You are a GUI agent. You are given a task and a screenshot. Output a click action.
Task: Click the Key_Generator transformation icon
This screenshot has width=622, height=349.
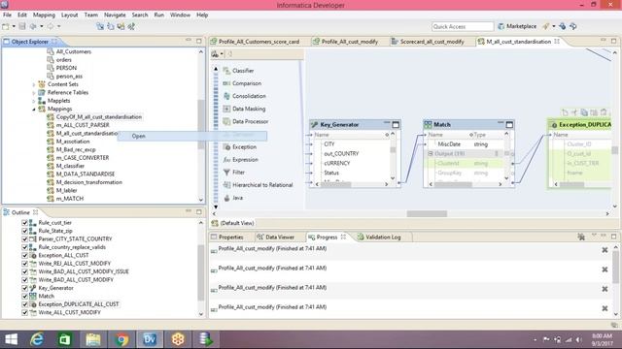coord(315,125)
